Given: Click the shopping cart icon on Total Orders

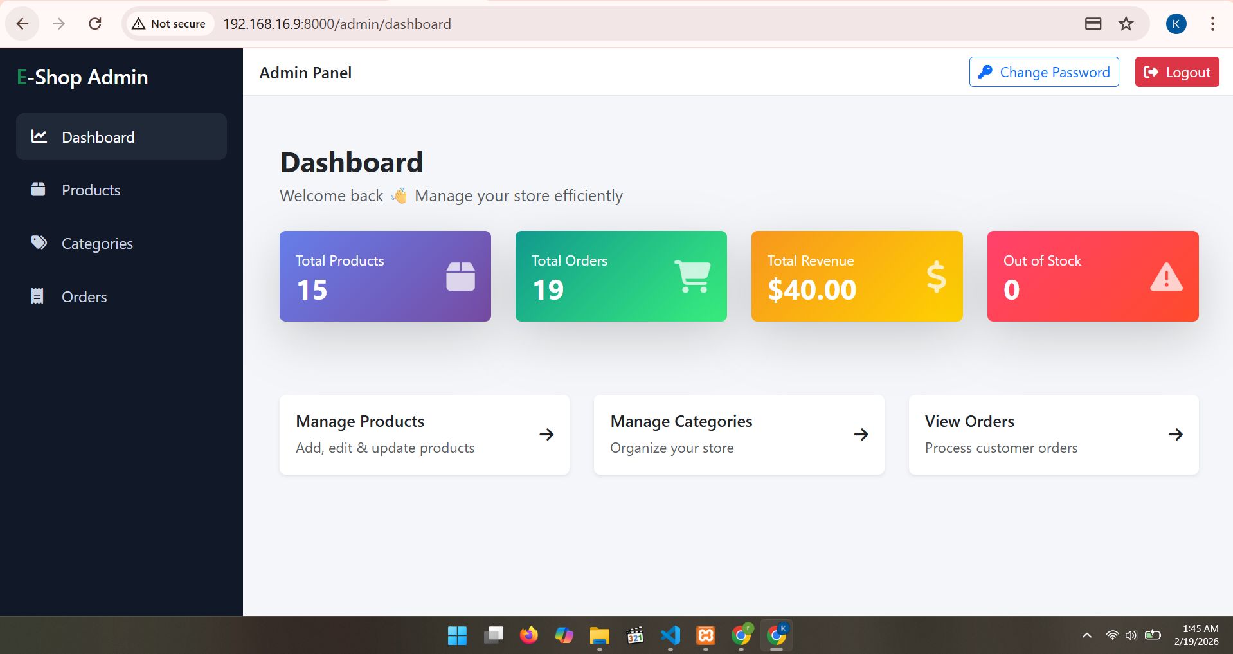Looking at the screenshot, I should 692,277.
